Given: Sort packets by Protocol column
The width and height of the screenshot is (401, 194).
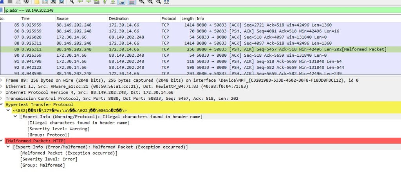Looking at the screenshot, I should (170, 19).
